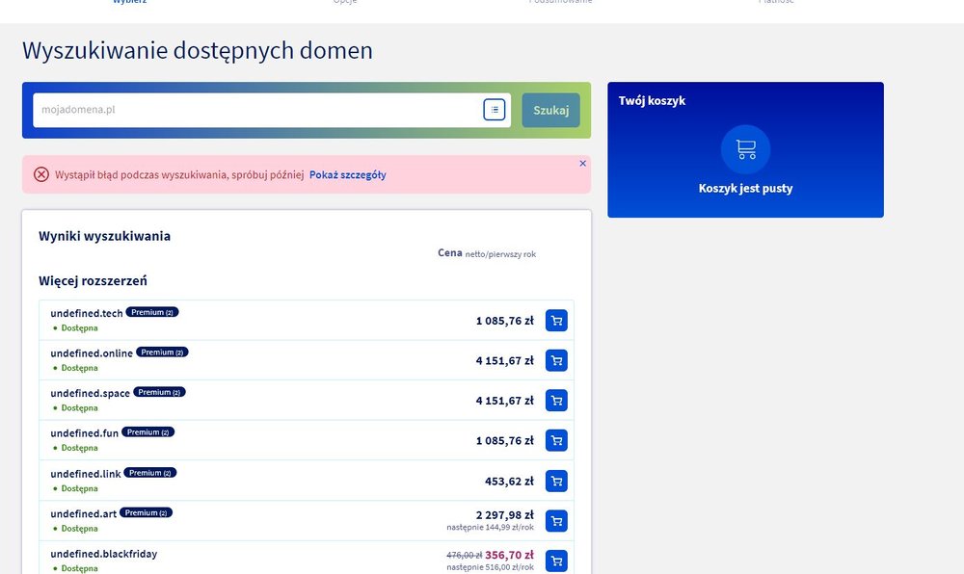Add undefined.art using its cart icon
964x574 pixels.
pos(556,520)
